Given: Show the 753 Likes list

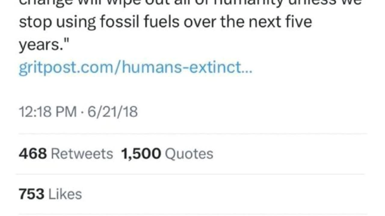Looking at the screenshot, I should coord(50,194).
